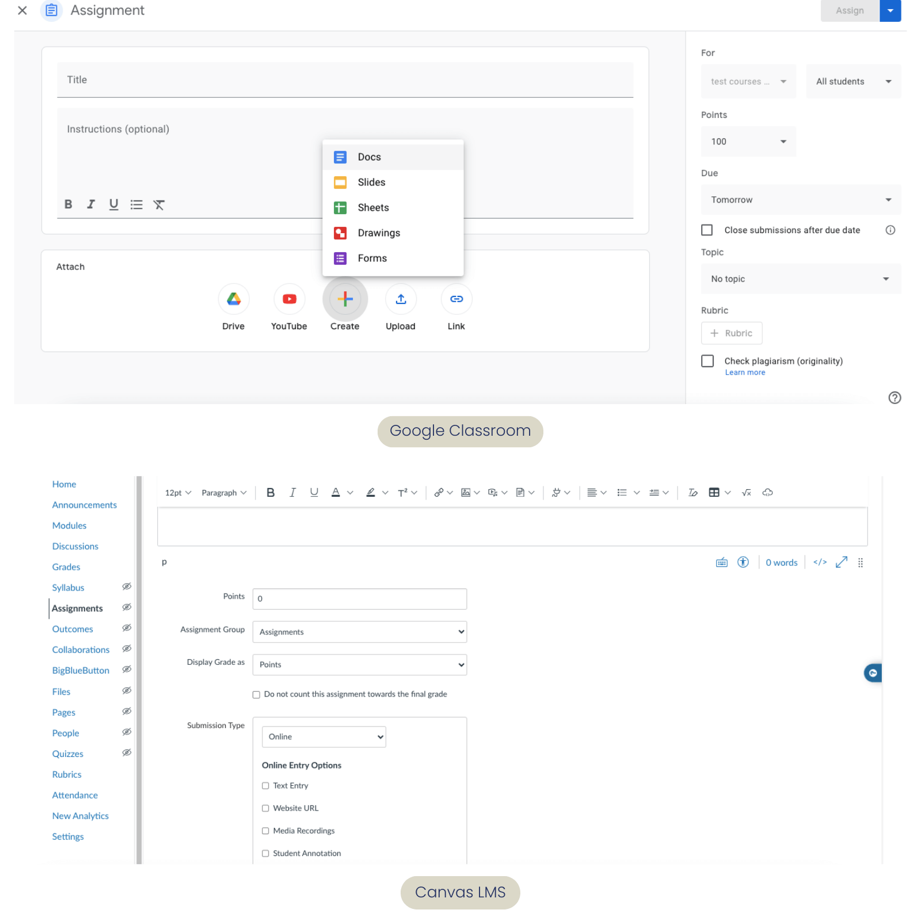Viewport: 921px width, 921px height.
Task: Click the Upload file icon
Action: click(401, 299)
